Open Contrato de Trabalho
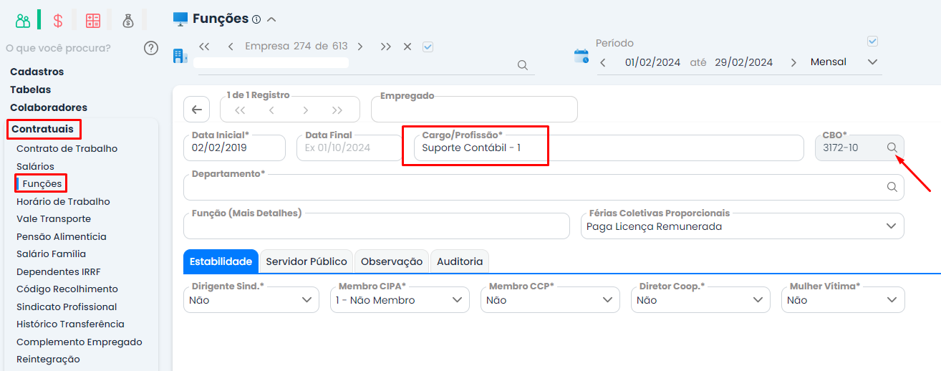The image size is (941, 371). pyautogui.click(x=67, y=148)
